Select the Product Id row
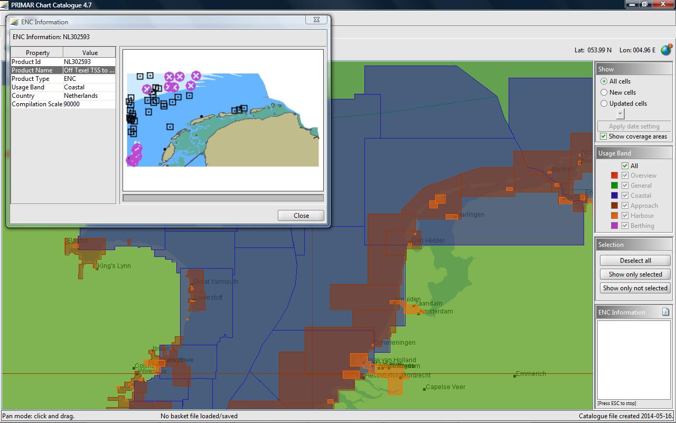 point(63,62)
